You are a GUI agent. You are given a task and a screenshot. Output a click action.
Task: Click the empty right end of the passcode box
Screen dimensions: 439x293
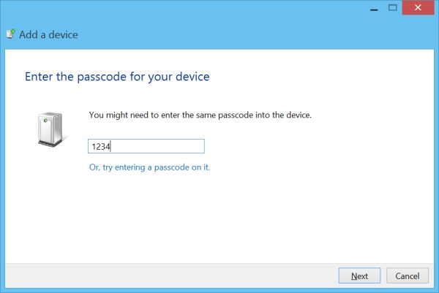182,146
